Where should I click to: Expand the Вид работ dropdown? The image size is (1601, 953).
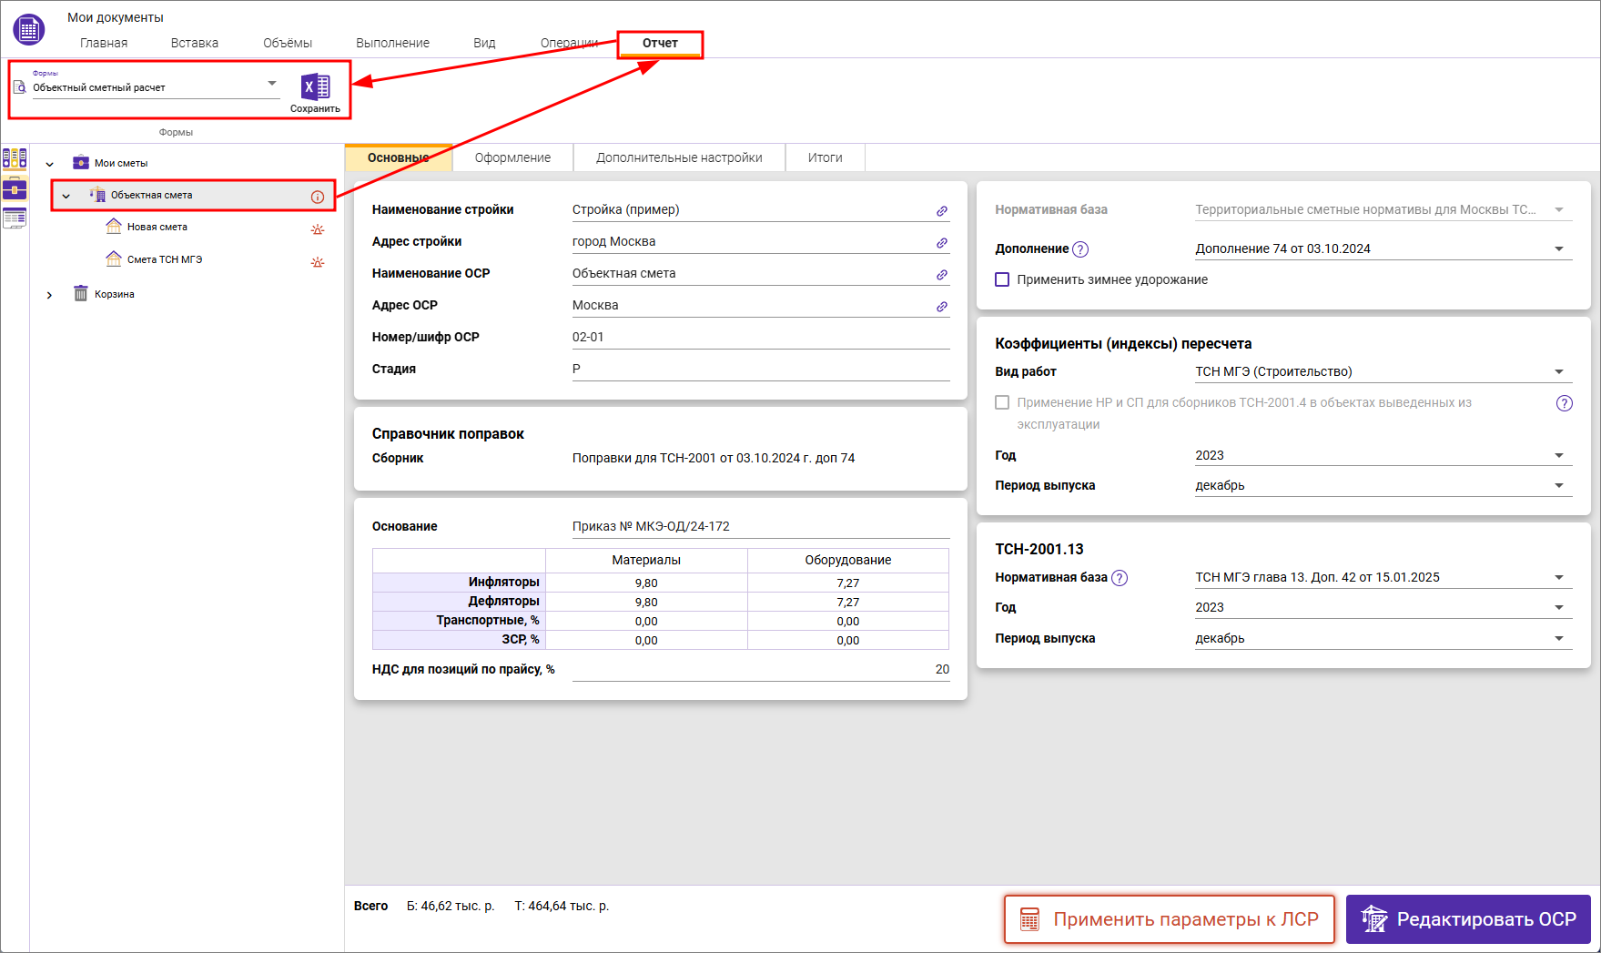[x=1558, y=371]
